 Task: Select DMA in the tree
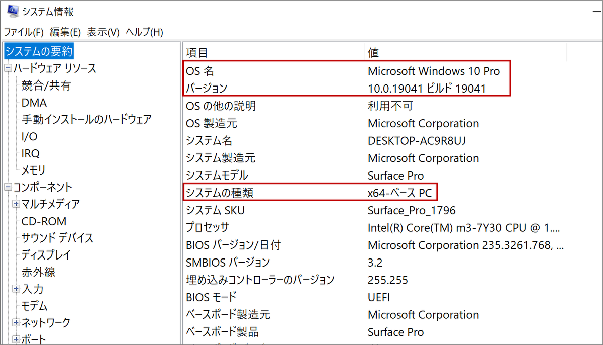tap(34, 103)
